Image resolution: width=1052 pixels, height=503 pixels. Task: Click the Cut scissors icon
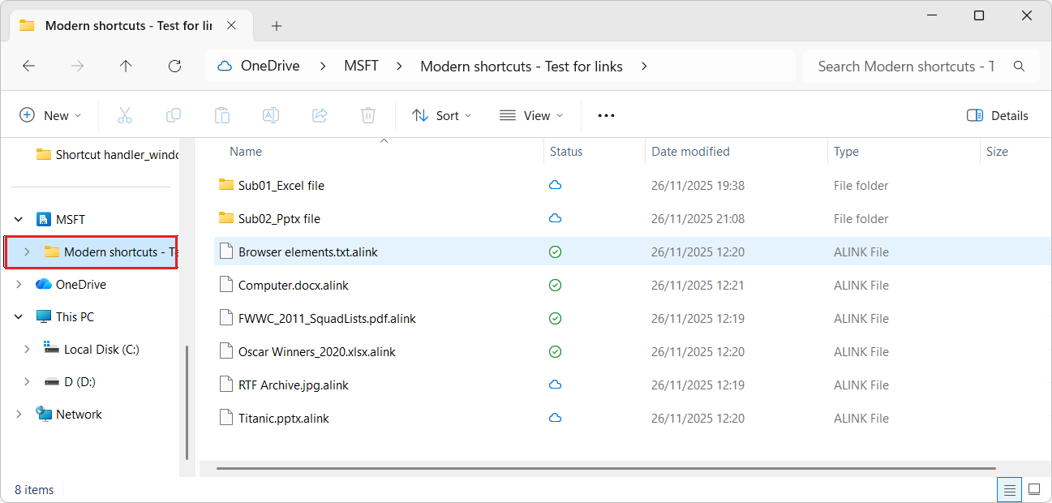coord(125,115)
